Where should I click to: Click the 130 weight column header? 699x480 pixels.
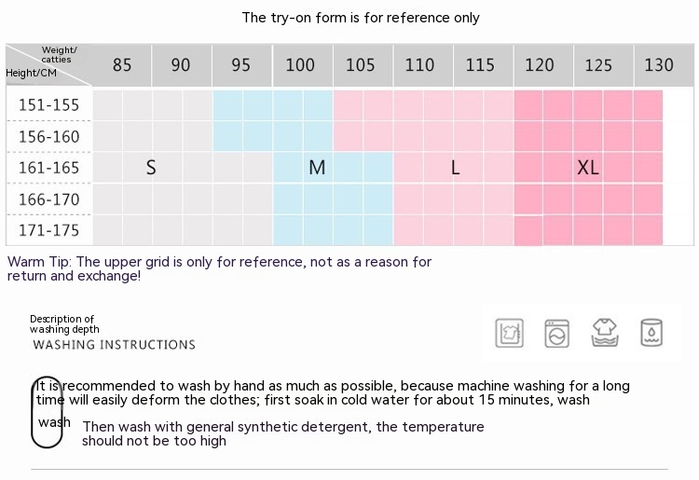click(x=659, y=65)
